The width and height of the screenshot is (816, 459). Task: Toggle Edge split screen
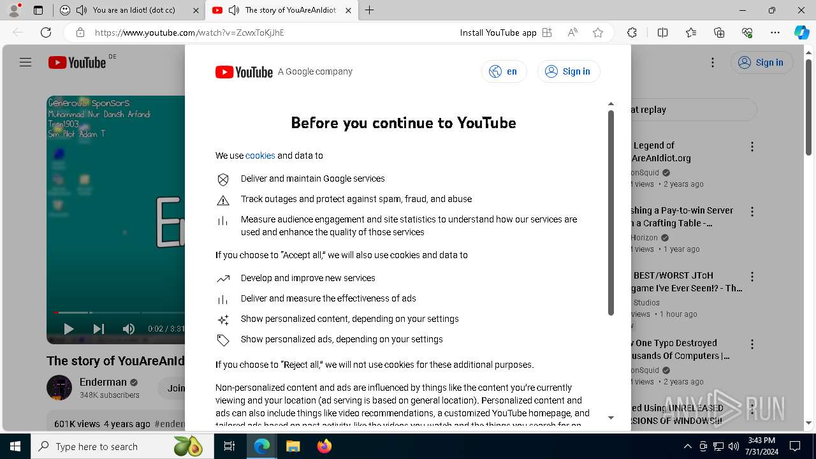click(662, 33)
